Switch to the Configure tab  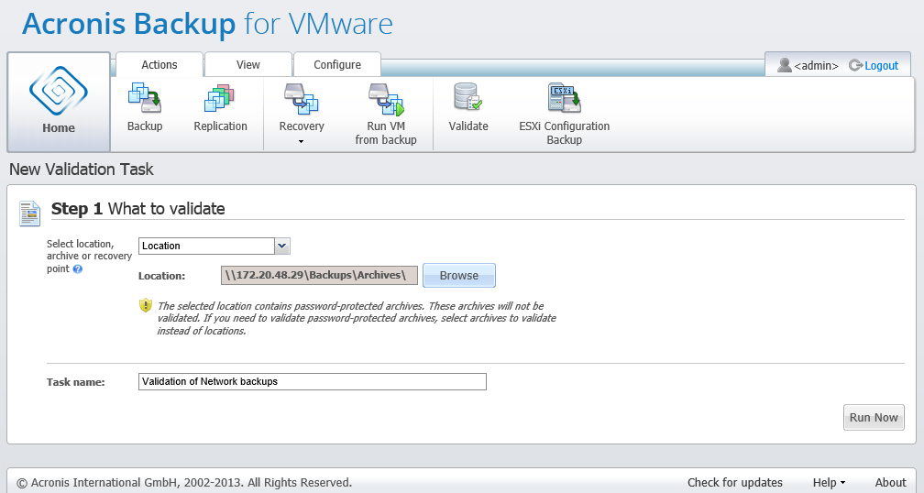click(337, 65)
